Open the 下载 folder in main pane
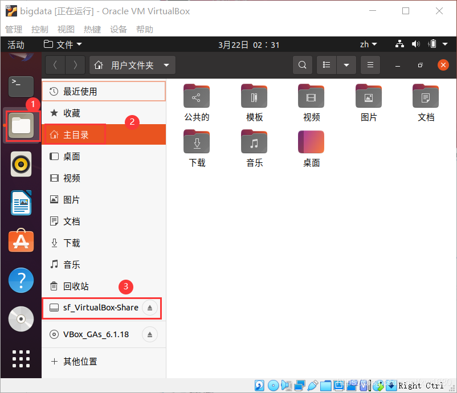Viewport: 457px width, 393px height. coord(197,148)
